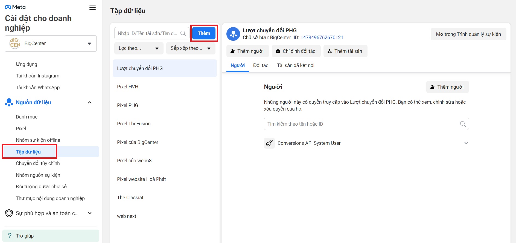The image size is (516, 243).
Task: Select The Classiat in list
Action: [x=165, y=198]
